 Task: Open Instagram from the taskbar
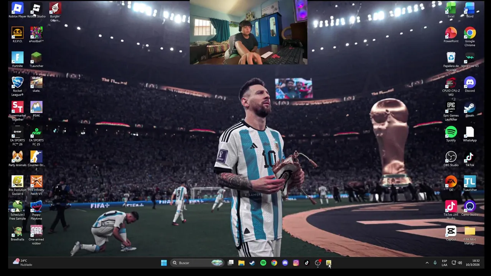(x=296, y=263)
